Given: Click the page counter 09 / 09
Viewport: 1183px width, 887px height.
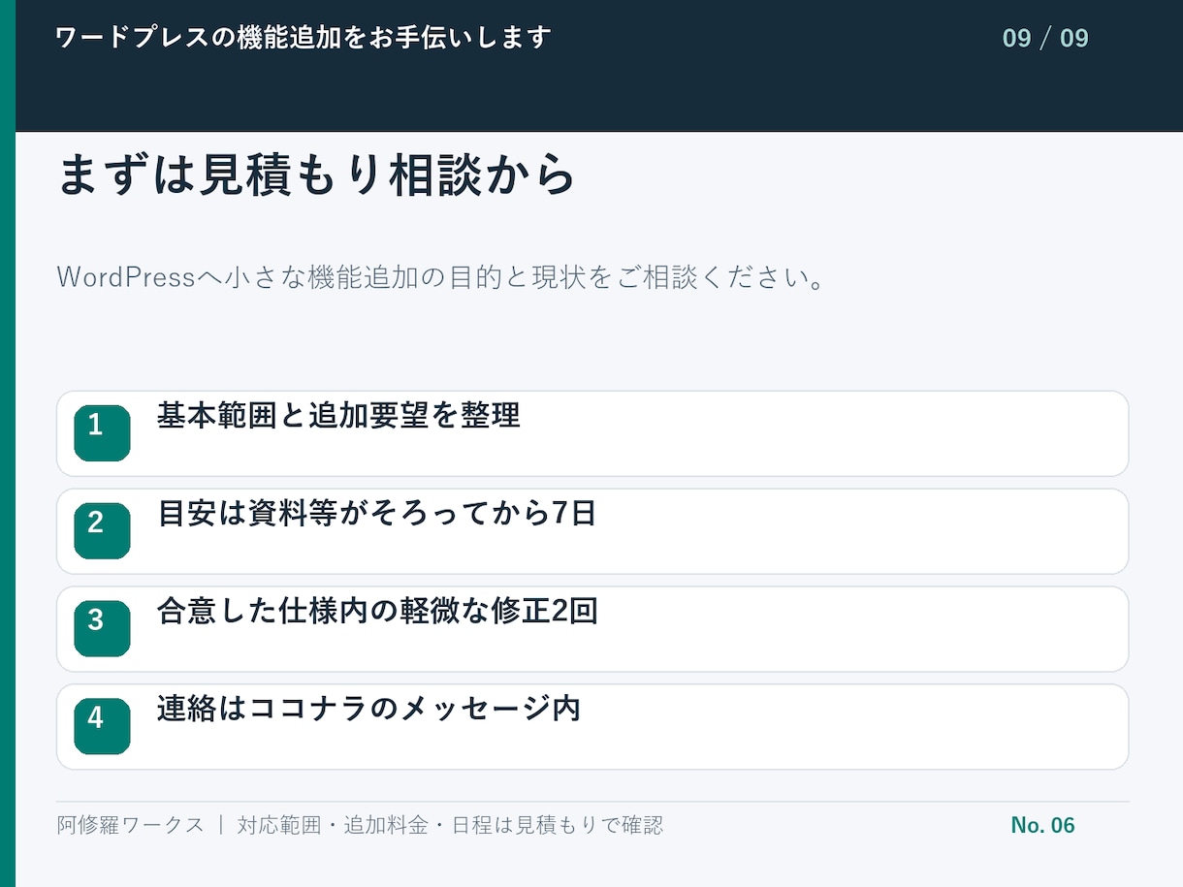Looking at the screenshot, I should coord(1045,39).
